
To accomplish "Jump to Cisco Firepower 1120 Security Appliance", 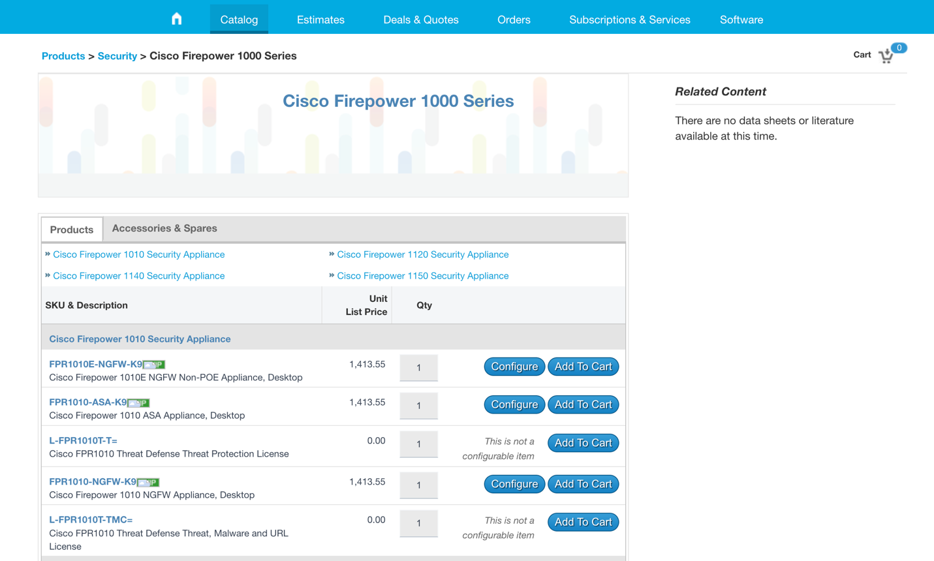I will coord(423,254).
